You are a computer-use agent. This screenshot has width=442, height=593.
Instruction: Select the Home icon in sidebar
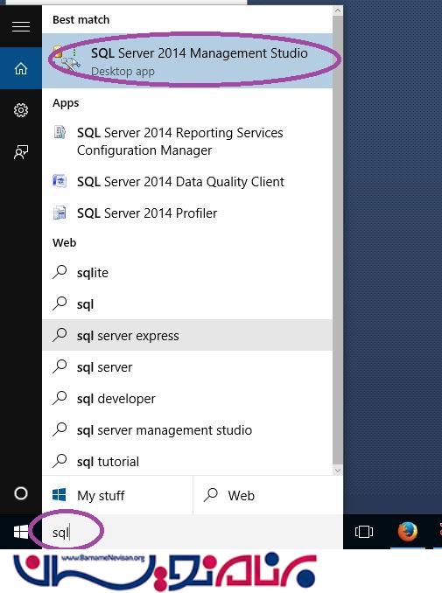coord(21,68)
